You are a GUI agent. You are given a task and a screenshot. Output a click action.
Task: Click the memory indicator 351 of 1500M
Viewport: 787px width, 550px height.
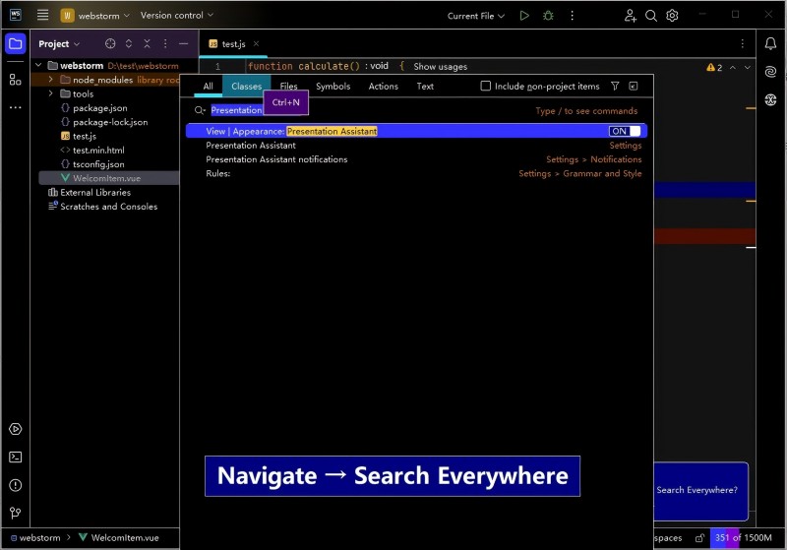(x=743, y=537)
